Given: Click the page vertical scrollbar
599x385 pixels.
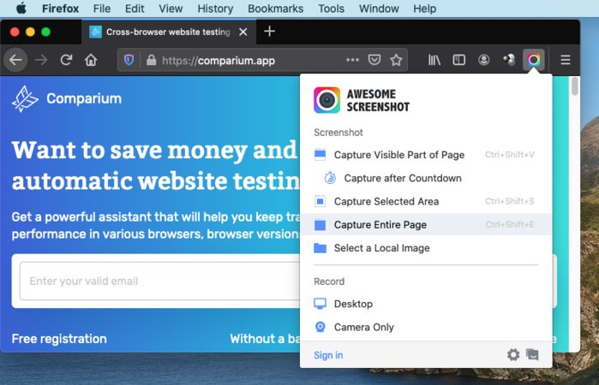Looking at the screenshot, I should [x=574, y=86].
